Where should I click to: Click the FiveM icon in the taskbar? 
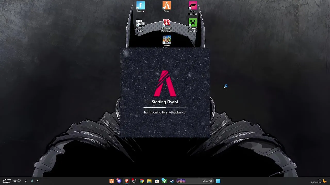pyautogui.click(x=111, y=181)
